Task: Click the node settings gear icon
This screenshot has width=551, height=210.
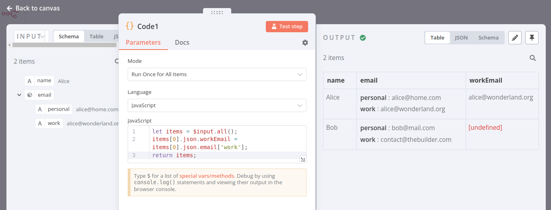Action: pos(305,43)
